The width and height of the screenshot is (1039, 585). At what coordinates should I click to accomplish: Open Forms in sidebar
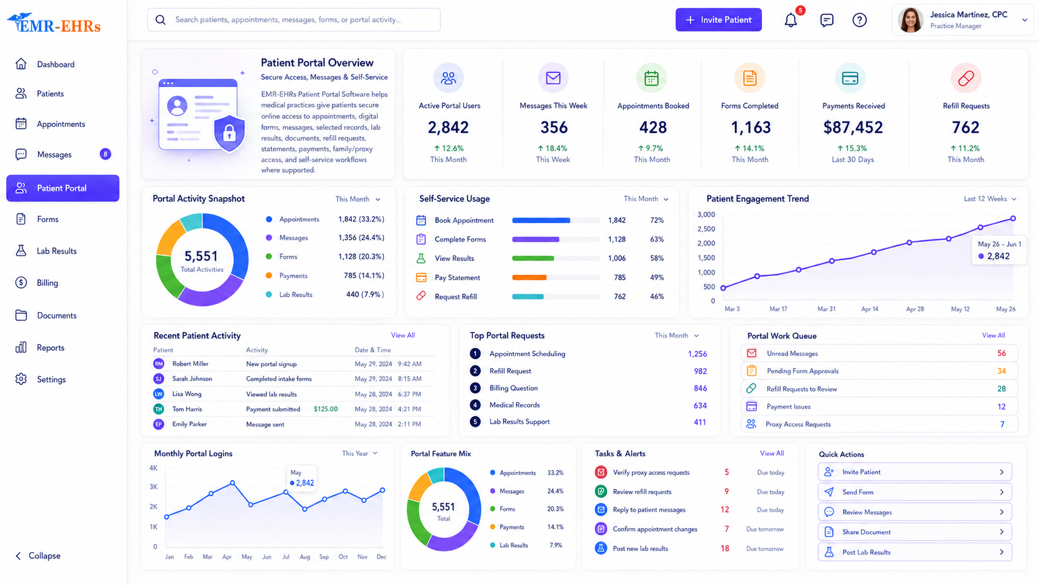pyautogui.click(x=62, y=219)
